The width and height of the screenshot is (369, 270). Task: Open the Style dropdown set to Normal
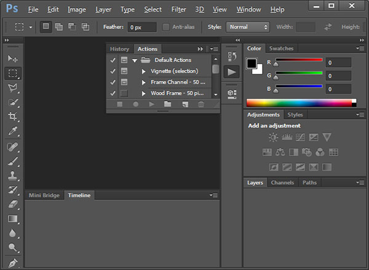[248, 27]
